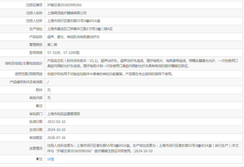Click expiry date 2028-07-26
Screen dimensions: 244x167
pyautogui.click(x=56, y=138)
